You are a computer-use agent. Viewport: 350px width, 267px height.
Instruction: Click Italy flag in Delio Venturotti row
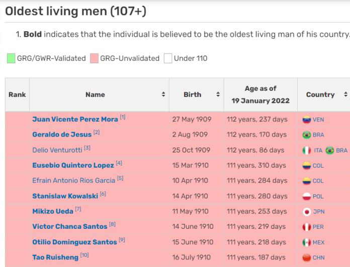click(306, 151)
